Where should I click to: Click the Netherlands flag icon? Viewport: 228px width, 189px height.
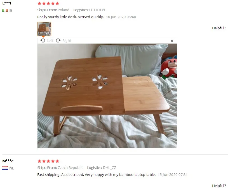pyautogui.click(x=5, y=168)
